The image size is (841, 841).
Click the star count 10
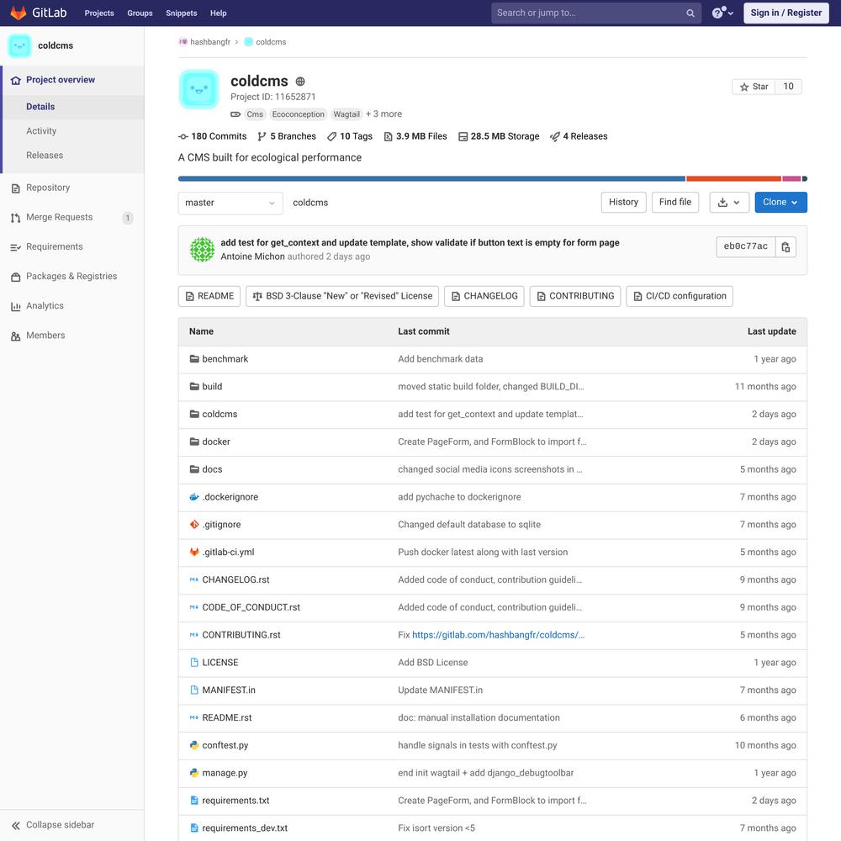pyautogui.click(x=789, y=87)
